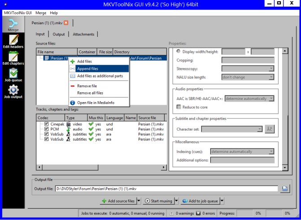The width and height of the screenshot is (301, 220).
Task: Click the Output file path field
Action: [x=166, y=189]
